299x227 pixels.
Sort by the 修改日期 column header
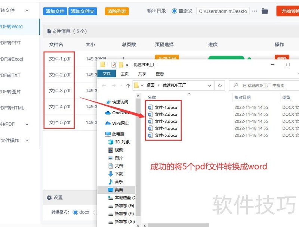point(242,97)
